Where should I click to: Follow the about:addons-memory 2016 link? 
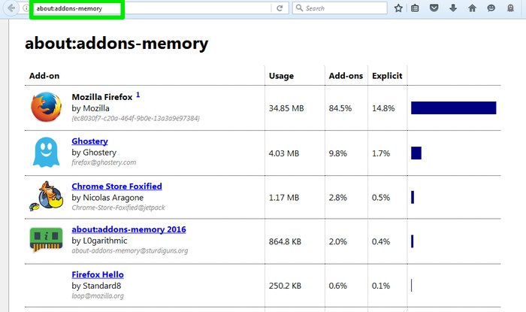pos(128,229)
